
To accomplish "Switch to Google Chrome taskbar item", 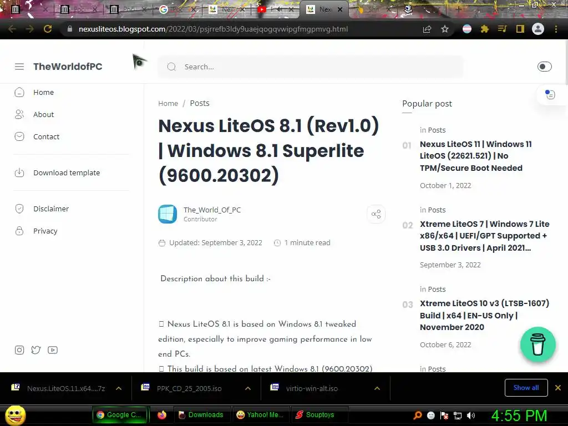I will click(120, 415).
